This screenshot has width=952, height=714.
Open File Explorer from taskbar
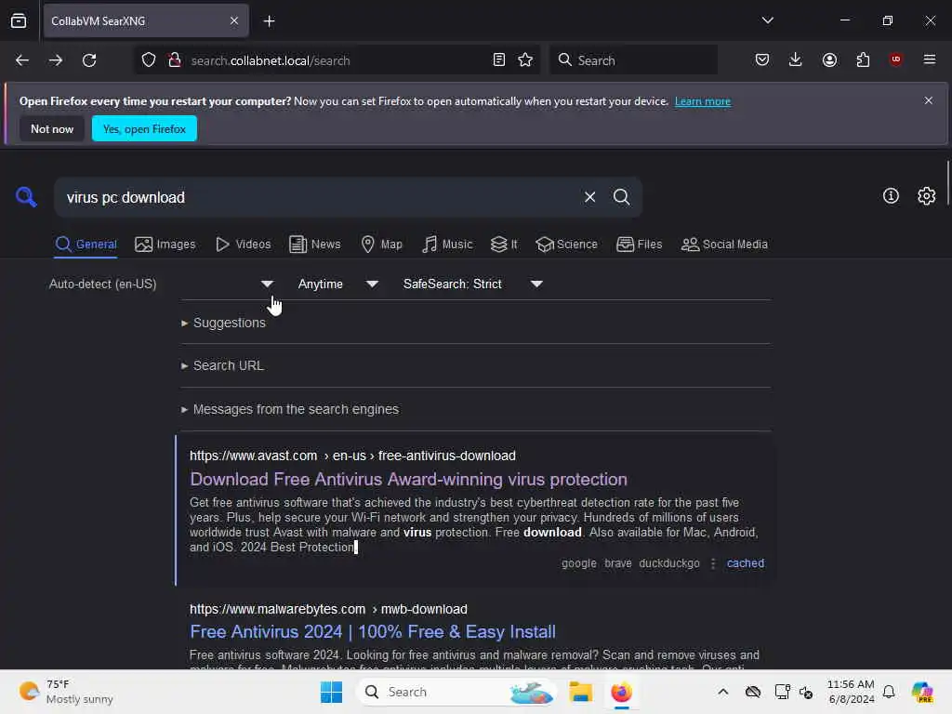click(x=580, y=692)
